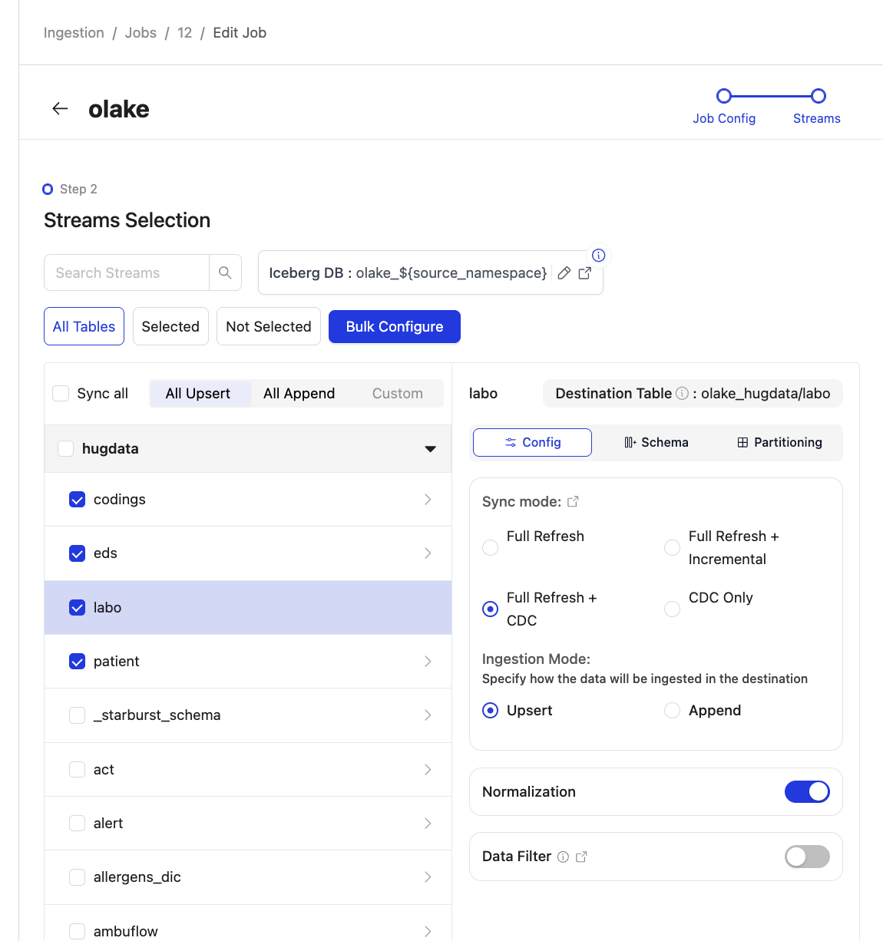Uncheck the codings stream checkbox
This screenshot has height=941, width=883.
click(x=78, y=500)
